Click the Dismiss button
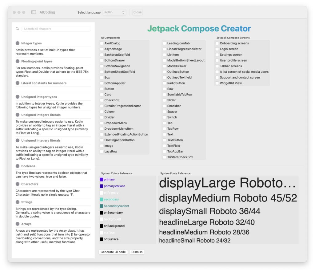The height and width of the screenshot is (272, 315). point(137,252)
